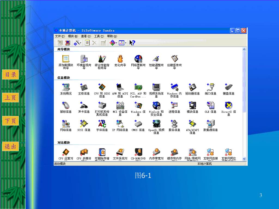Viewport: 279px width, 209px height.
Task: Start the 性能调整向导 icon
Action: click(156, 59)
